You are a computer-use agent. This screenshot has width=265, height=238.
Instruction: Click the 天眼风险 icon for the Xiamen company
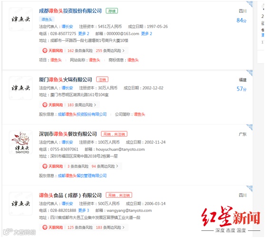click(x=45, y=105)
